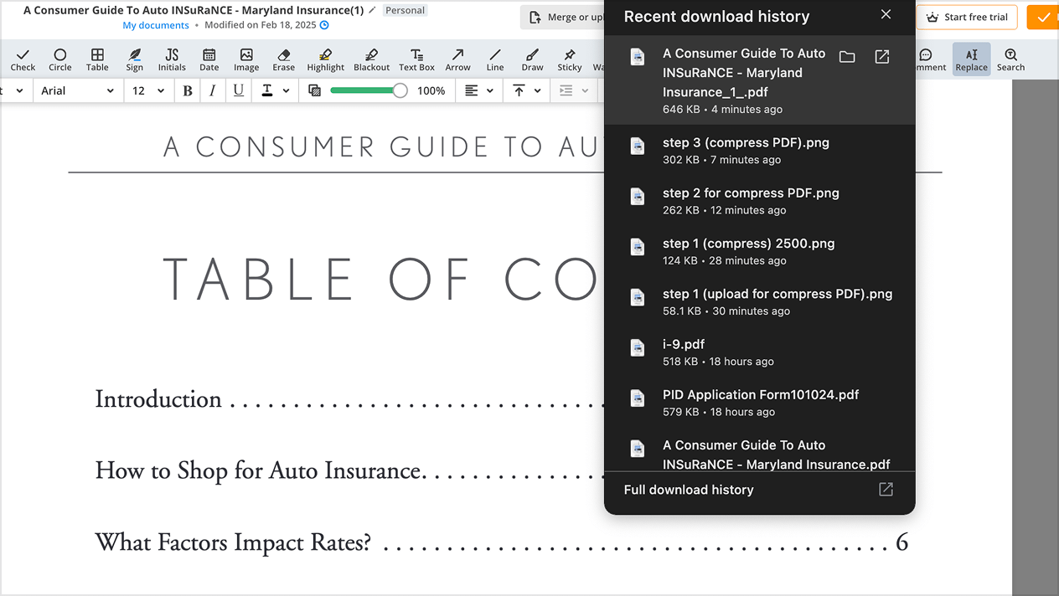Screen dimensions: 1059x596
Task: Toggle italic formatting
Action: click(x=213, y=90)
